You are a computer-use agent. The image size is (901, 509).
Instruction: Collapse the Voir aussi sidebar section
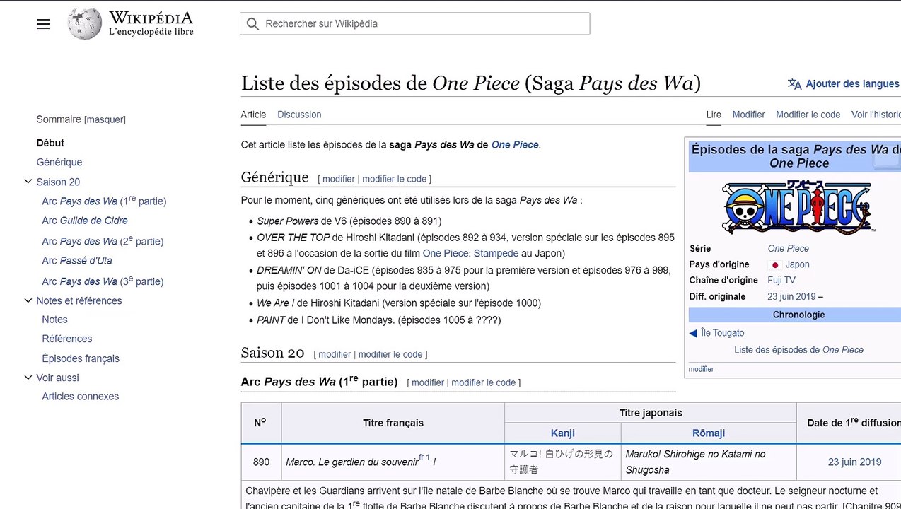coord(28,378)
